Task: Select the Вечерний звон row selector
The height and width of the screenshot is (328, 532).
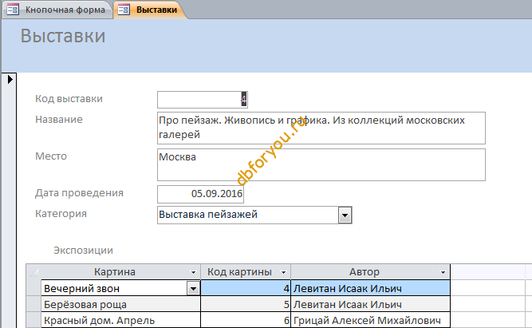Action: tap(33, 288)
